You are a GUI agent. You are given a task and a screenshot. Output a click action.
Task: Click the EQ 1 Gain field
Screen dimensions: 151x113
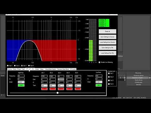[44, 79]
